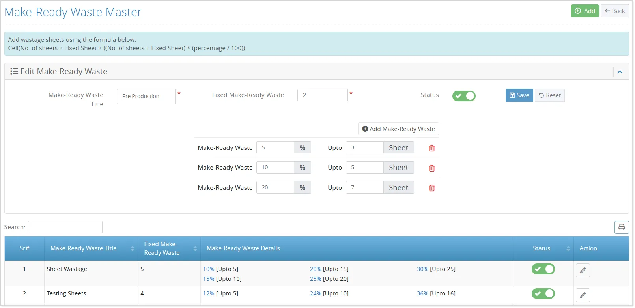Screen dimensions: 635x308
Task: Delete the 10% Make-Ready Waste row
Action: point(432,168)
